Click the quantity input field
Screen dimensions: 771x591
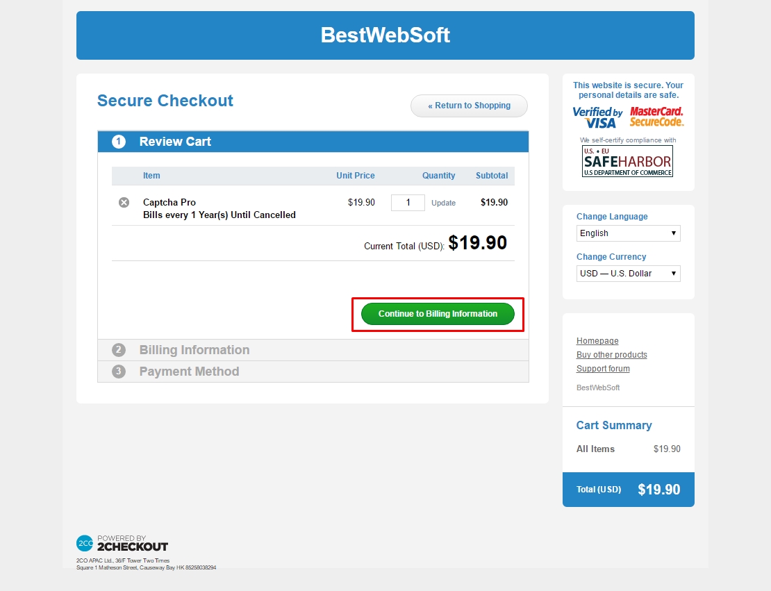[408, 203]
